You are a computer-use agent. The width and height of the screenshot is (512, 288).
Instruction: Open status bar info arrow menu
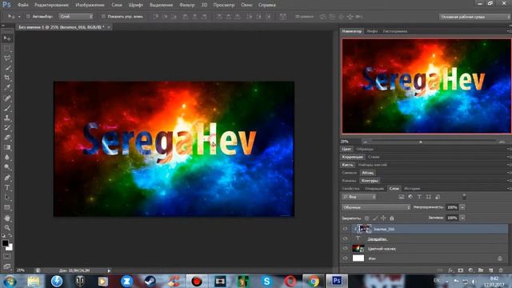[x=109, y=270]
